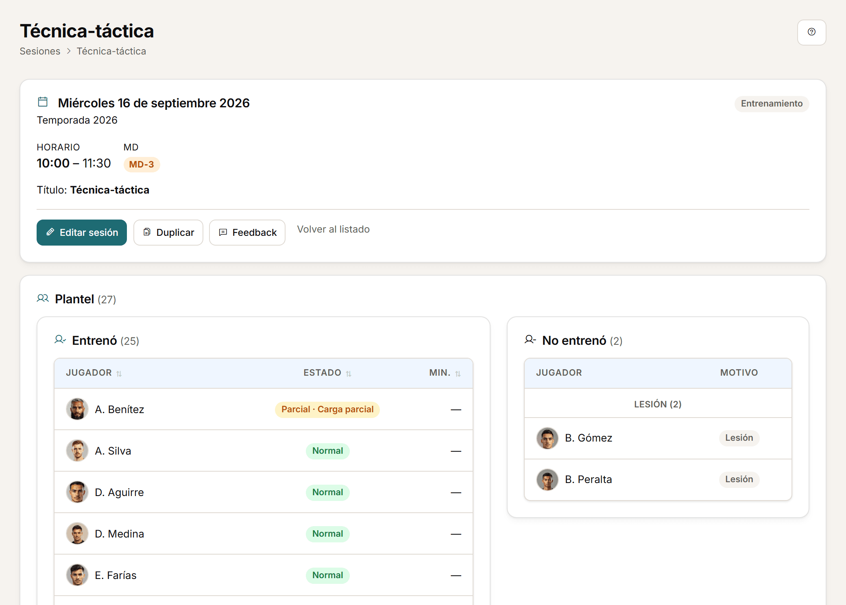Click the JUGADOR header in No entrenó table
Screen dimensions: 846x605
point(559,373)
